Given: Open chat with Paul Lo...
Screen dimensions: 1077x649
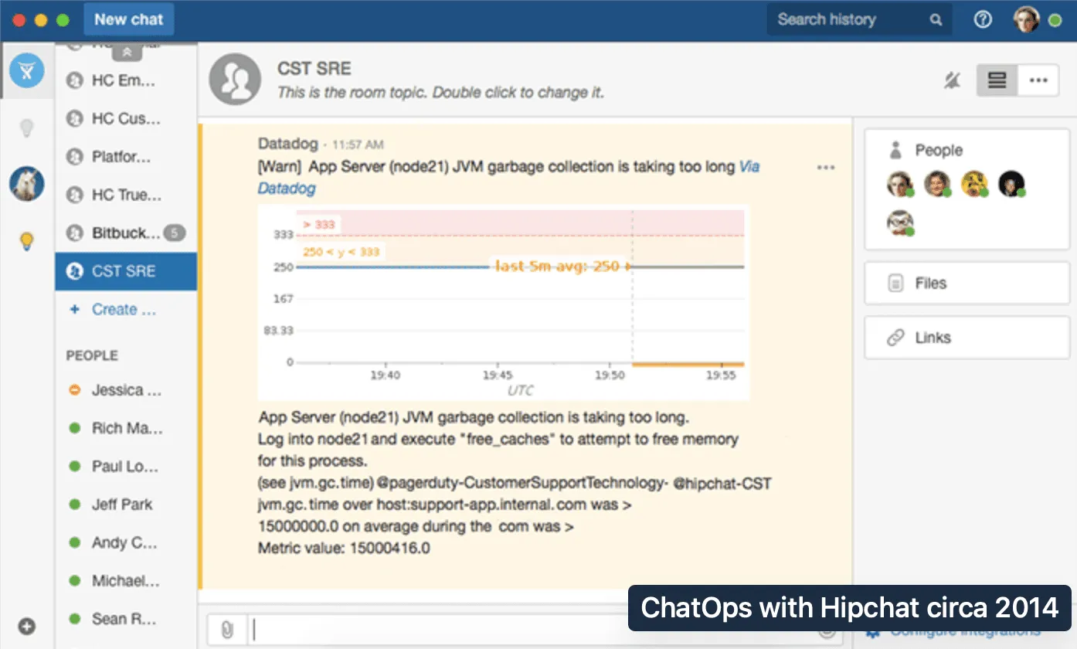Looking at the screenshot, I should (x=126, y=467).
